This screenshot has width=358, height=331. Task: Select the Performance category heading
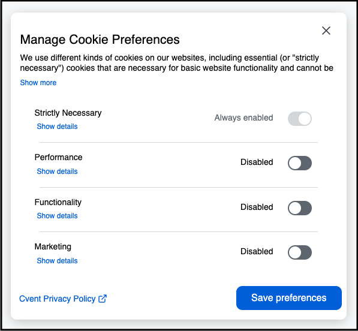click(58, 157)
